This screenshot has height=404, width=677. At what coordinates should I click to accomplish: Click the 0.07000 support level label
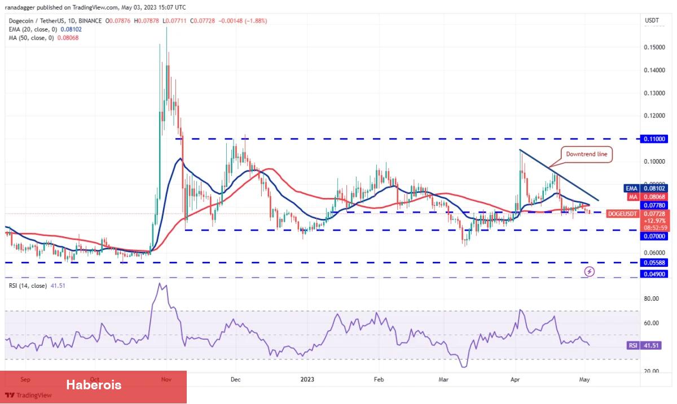click(x=653, y=236)
